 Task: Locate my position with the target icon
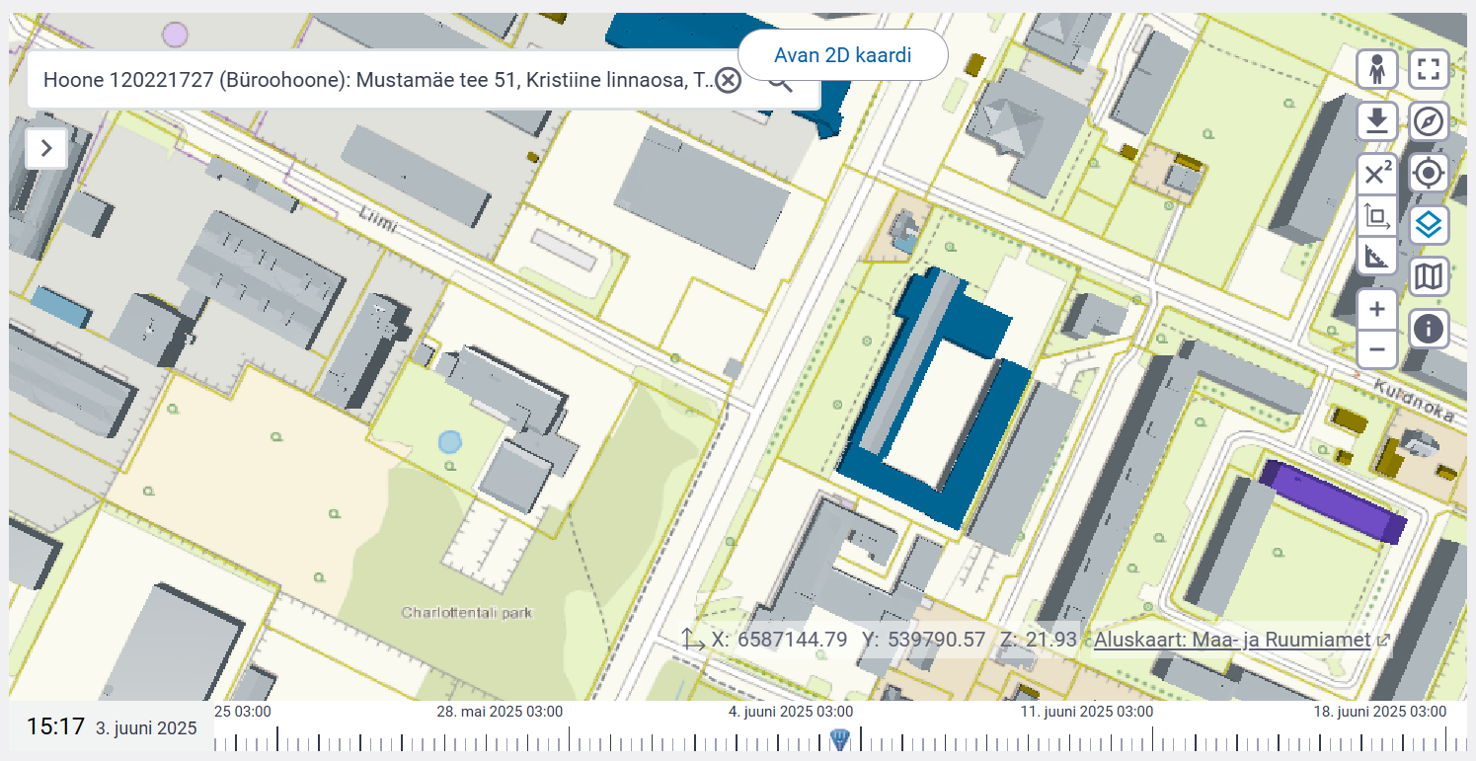[x=1429, y=174]
